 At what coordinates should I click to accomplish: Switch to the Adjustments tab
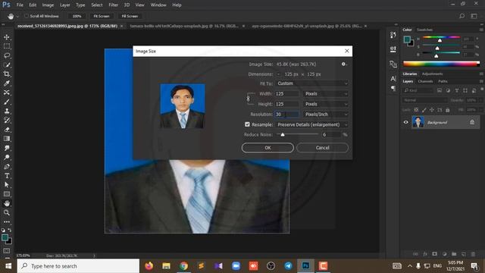tap(432, 74)
